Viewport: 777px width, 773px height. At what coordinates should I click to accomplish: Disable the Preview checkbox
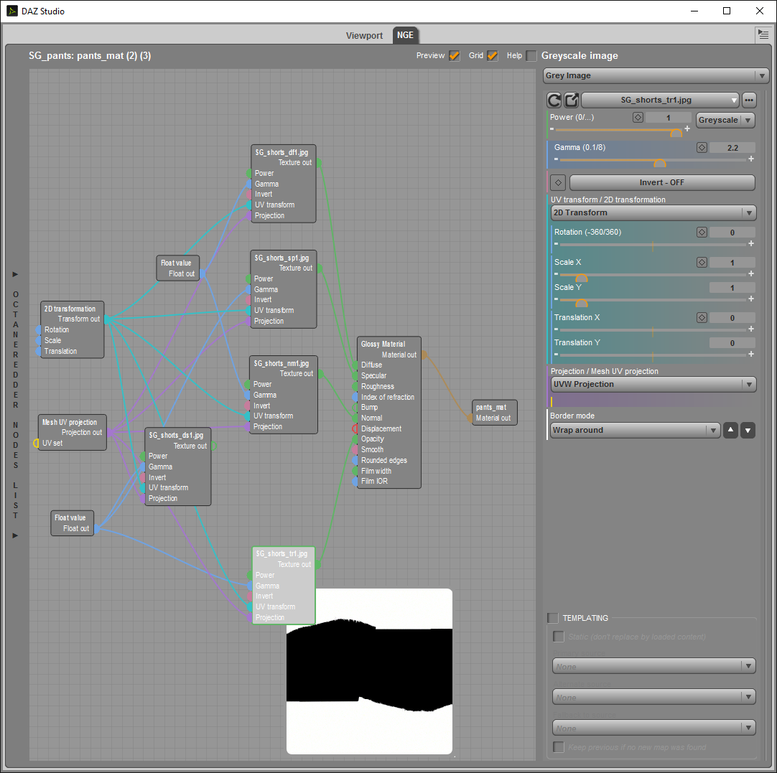(454, 56)
